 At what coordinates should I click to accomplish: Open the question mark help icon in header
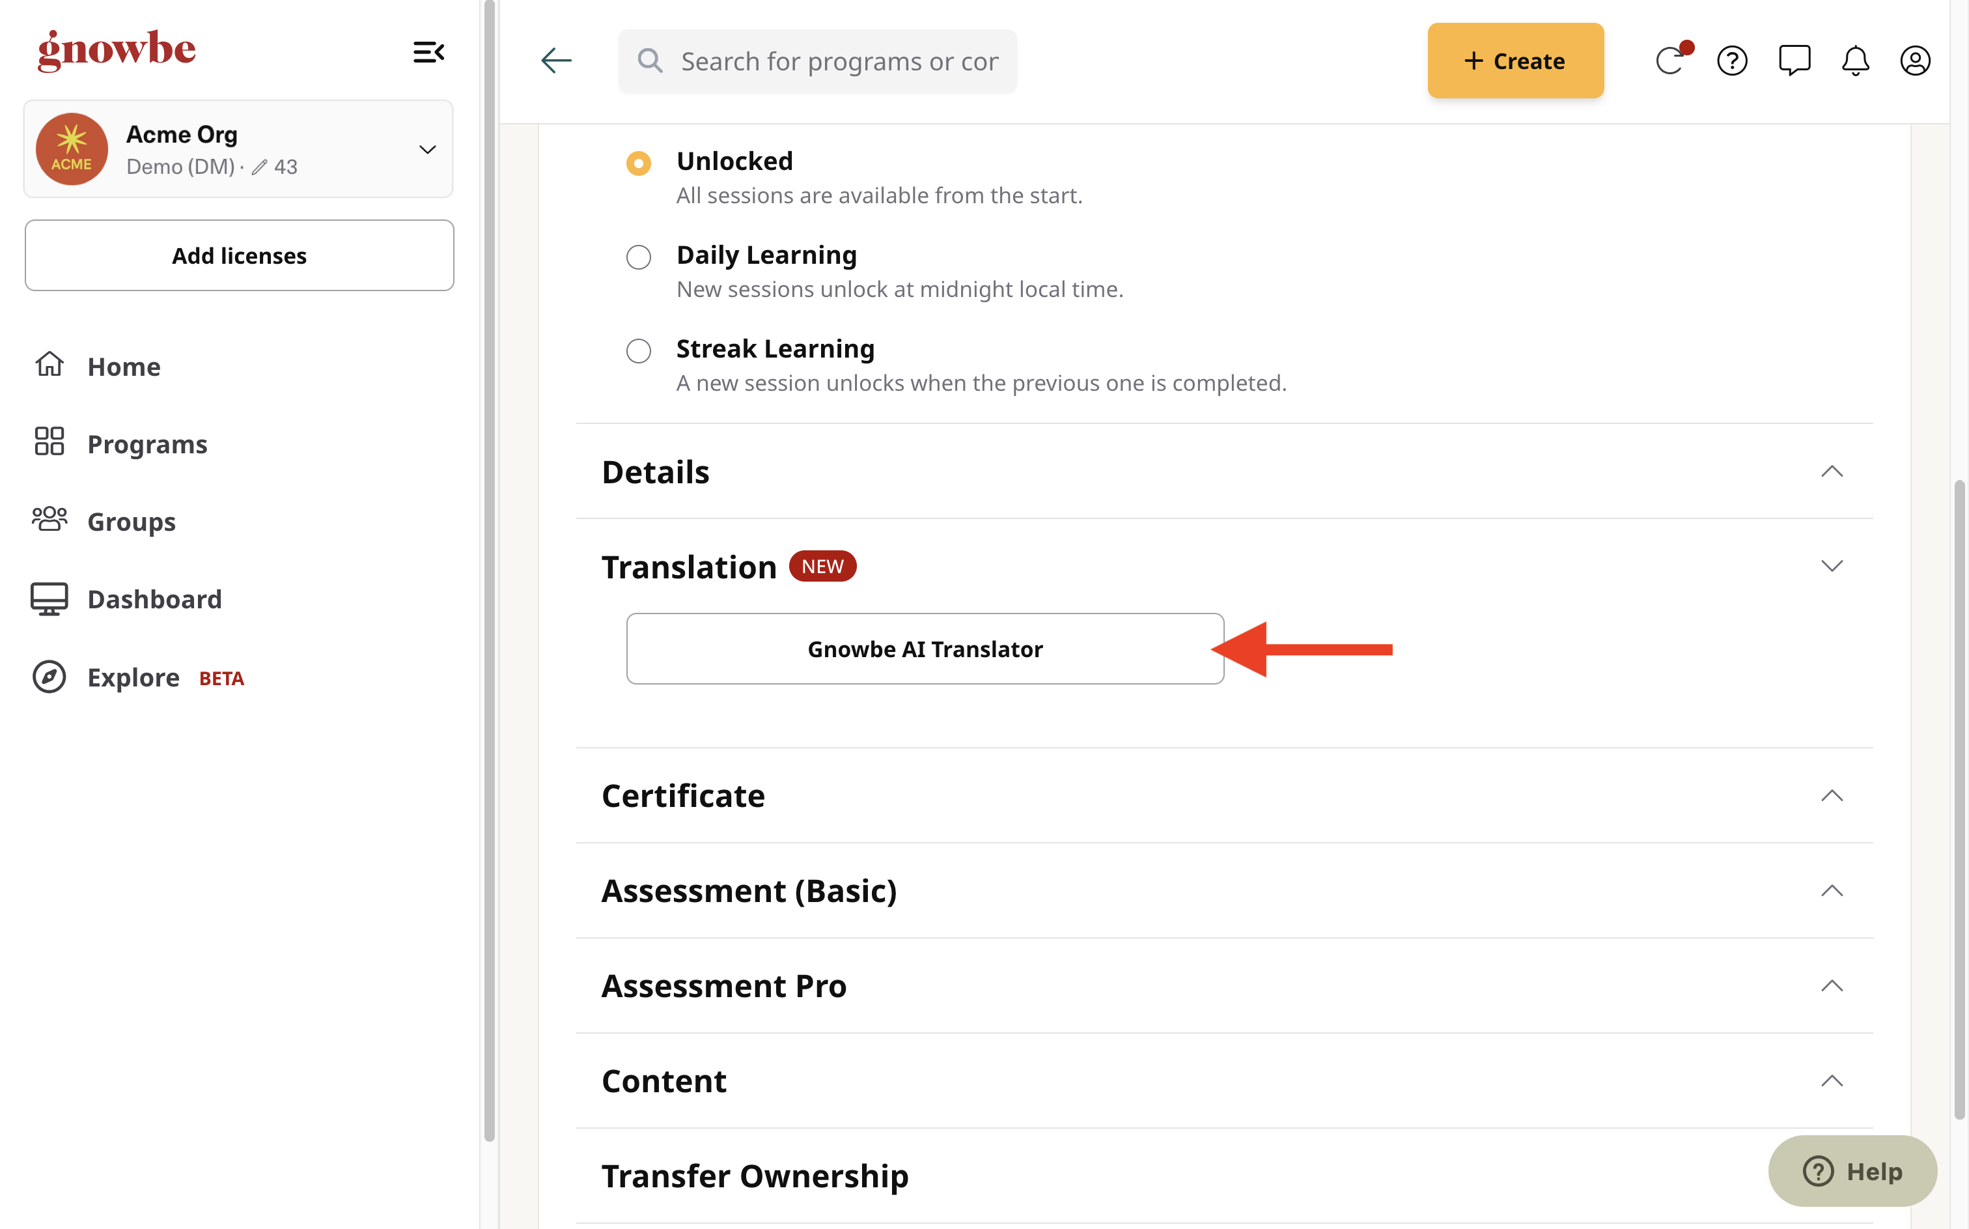tap(1733, 60)
